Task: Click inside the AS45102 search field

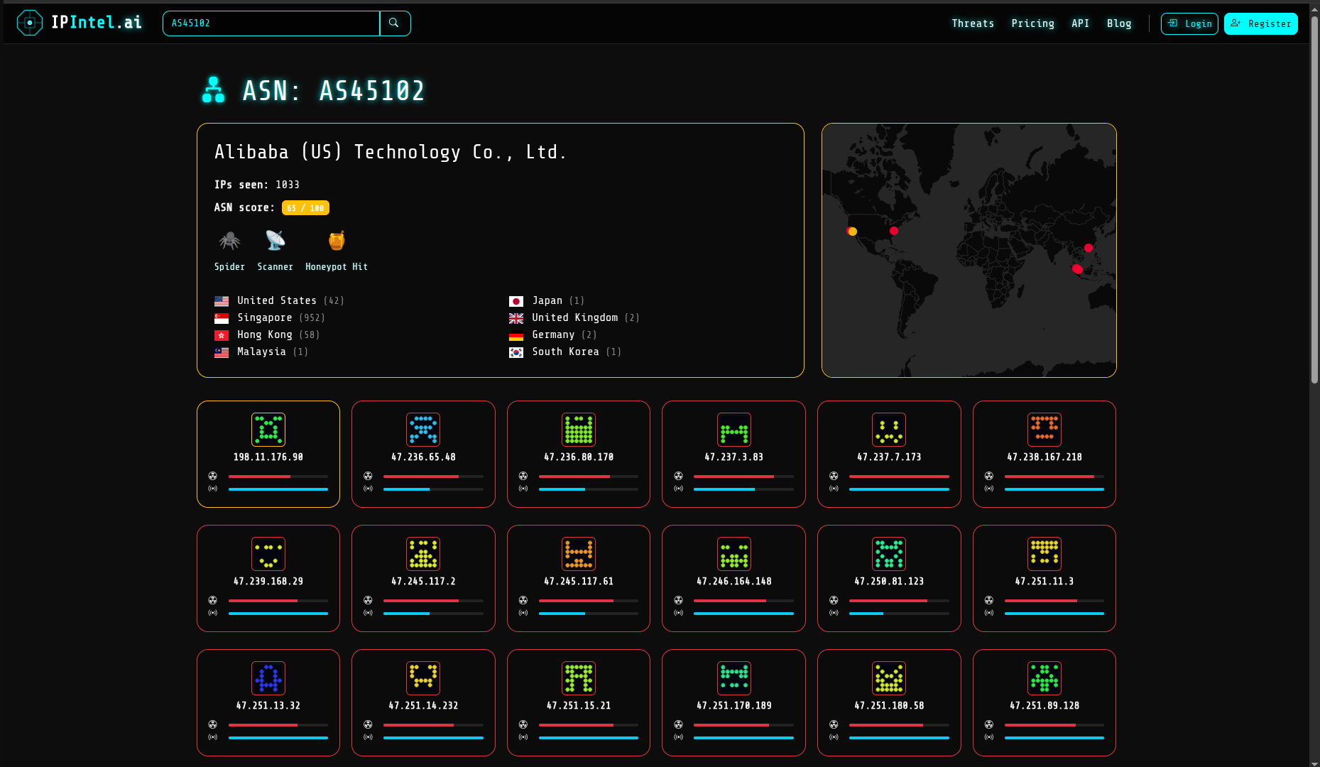Action: [270, 23]
